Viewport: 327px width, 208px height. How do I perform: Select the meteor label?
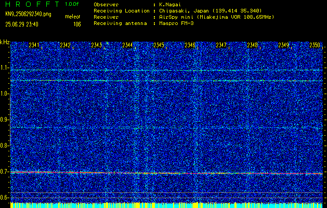click(x=73, y=17)
